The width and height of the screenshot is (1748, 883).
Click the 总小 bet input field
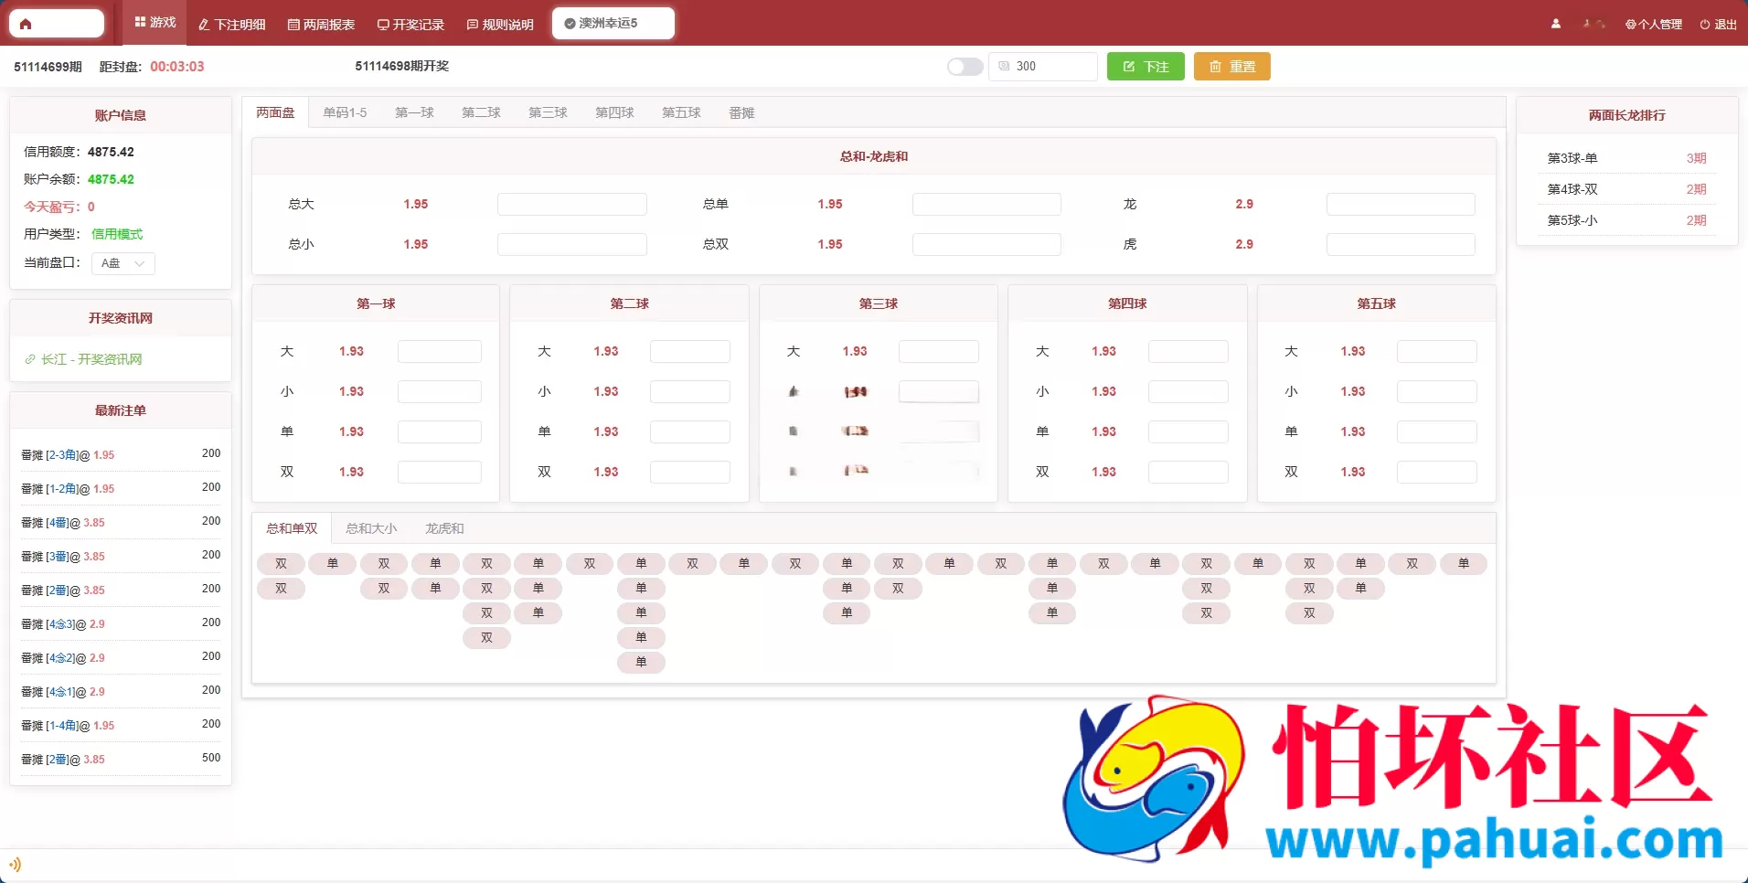[572, 244]
